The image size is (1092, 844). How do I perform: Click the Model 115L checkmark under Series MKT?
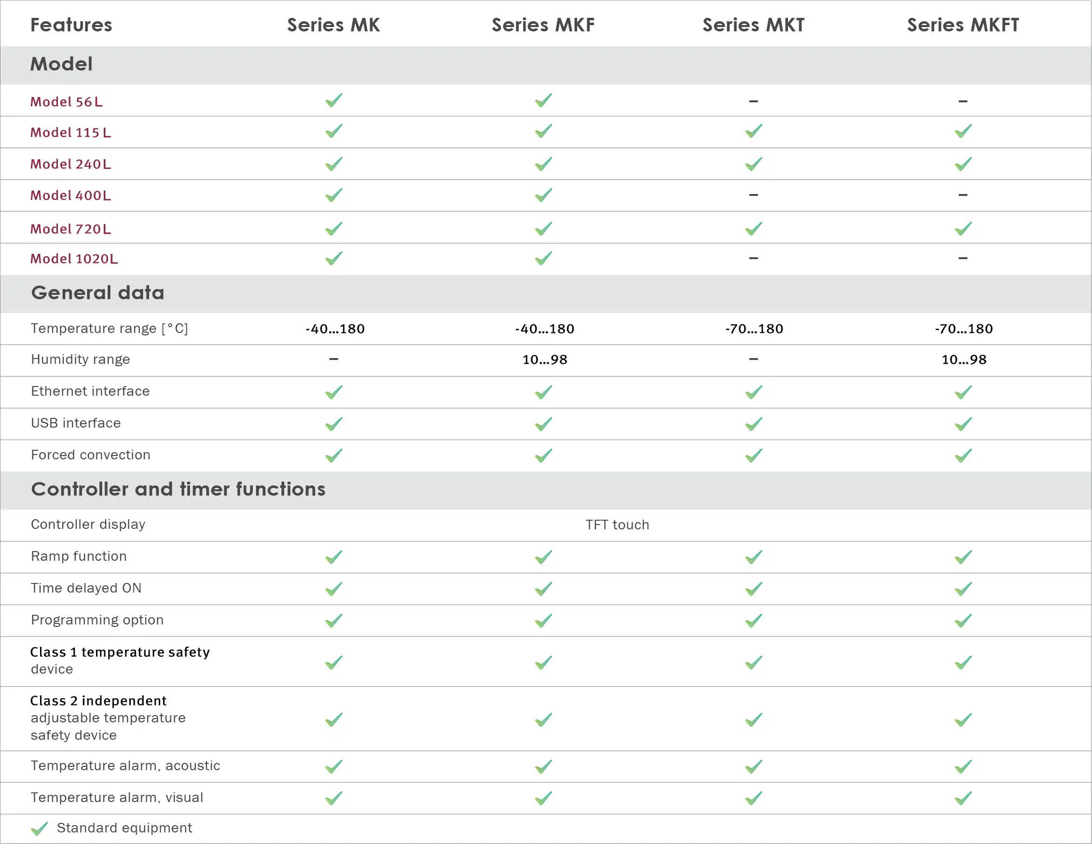pyautogui.click(x=754, y=131)
